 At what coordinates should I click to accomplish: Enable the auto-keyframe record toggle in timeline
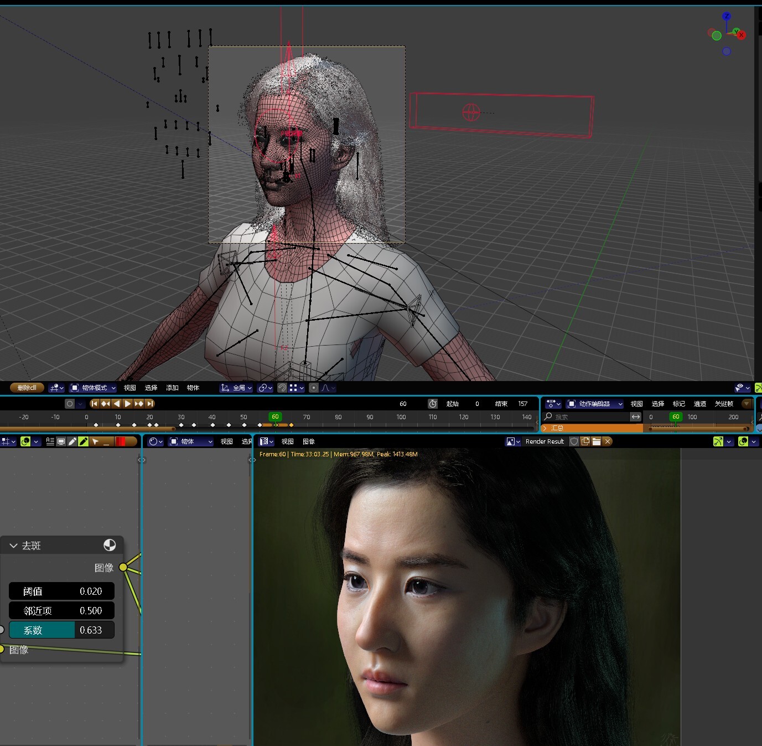69,404
